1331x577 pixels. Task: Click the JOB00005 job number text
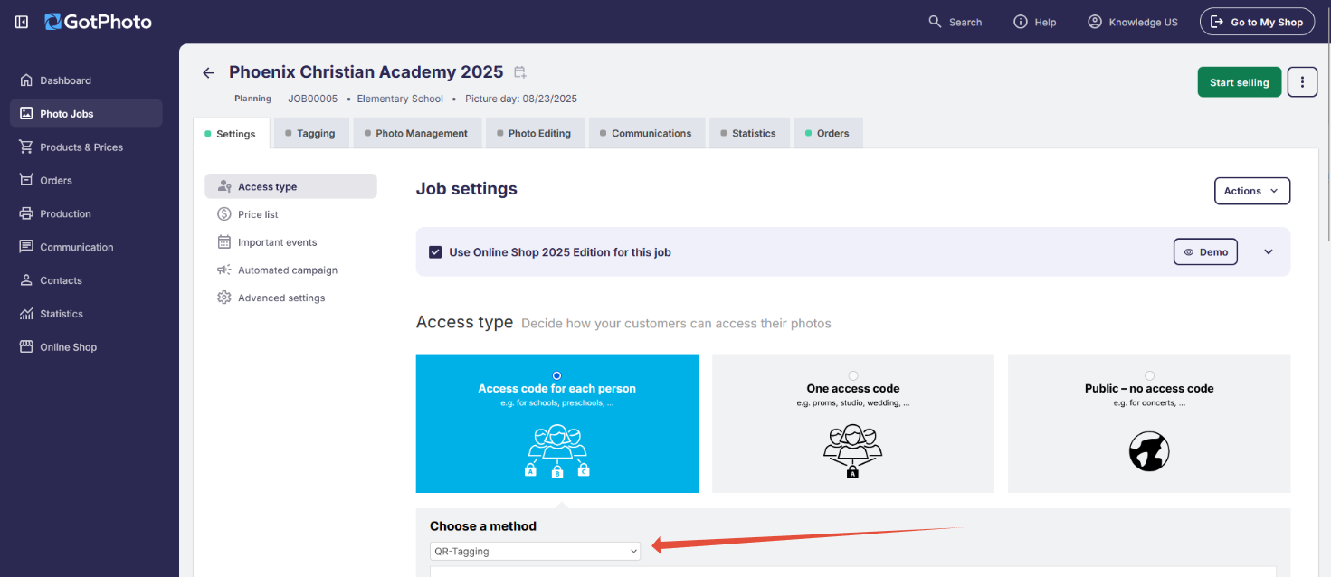(313, 99)
